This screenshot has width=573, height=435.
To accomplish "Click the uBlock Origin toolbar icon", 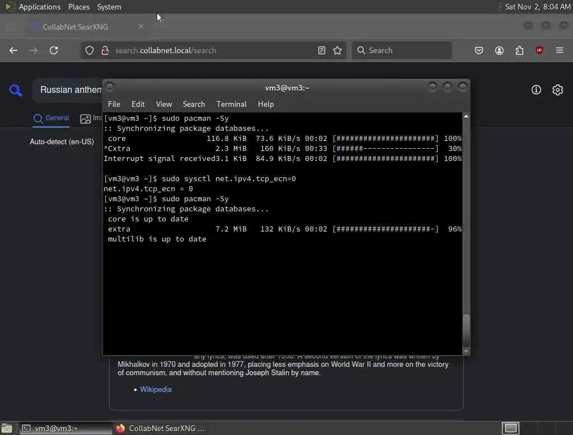I will coord(539,50).
